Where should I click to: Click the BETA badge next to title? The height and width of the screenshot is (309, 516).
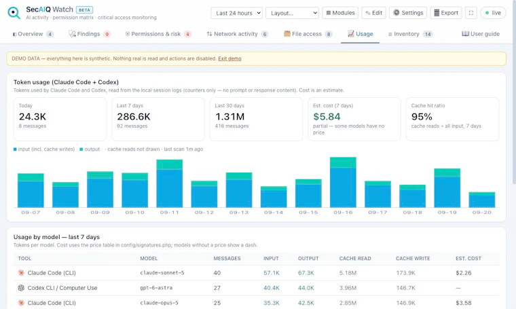click(x=85, y=10)
